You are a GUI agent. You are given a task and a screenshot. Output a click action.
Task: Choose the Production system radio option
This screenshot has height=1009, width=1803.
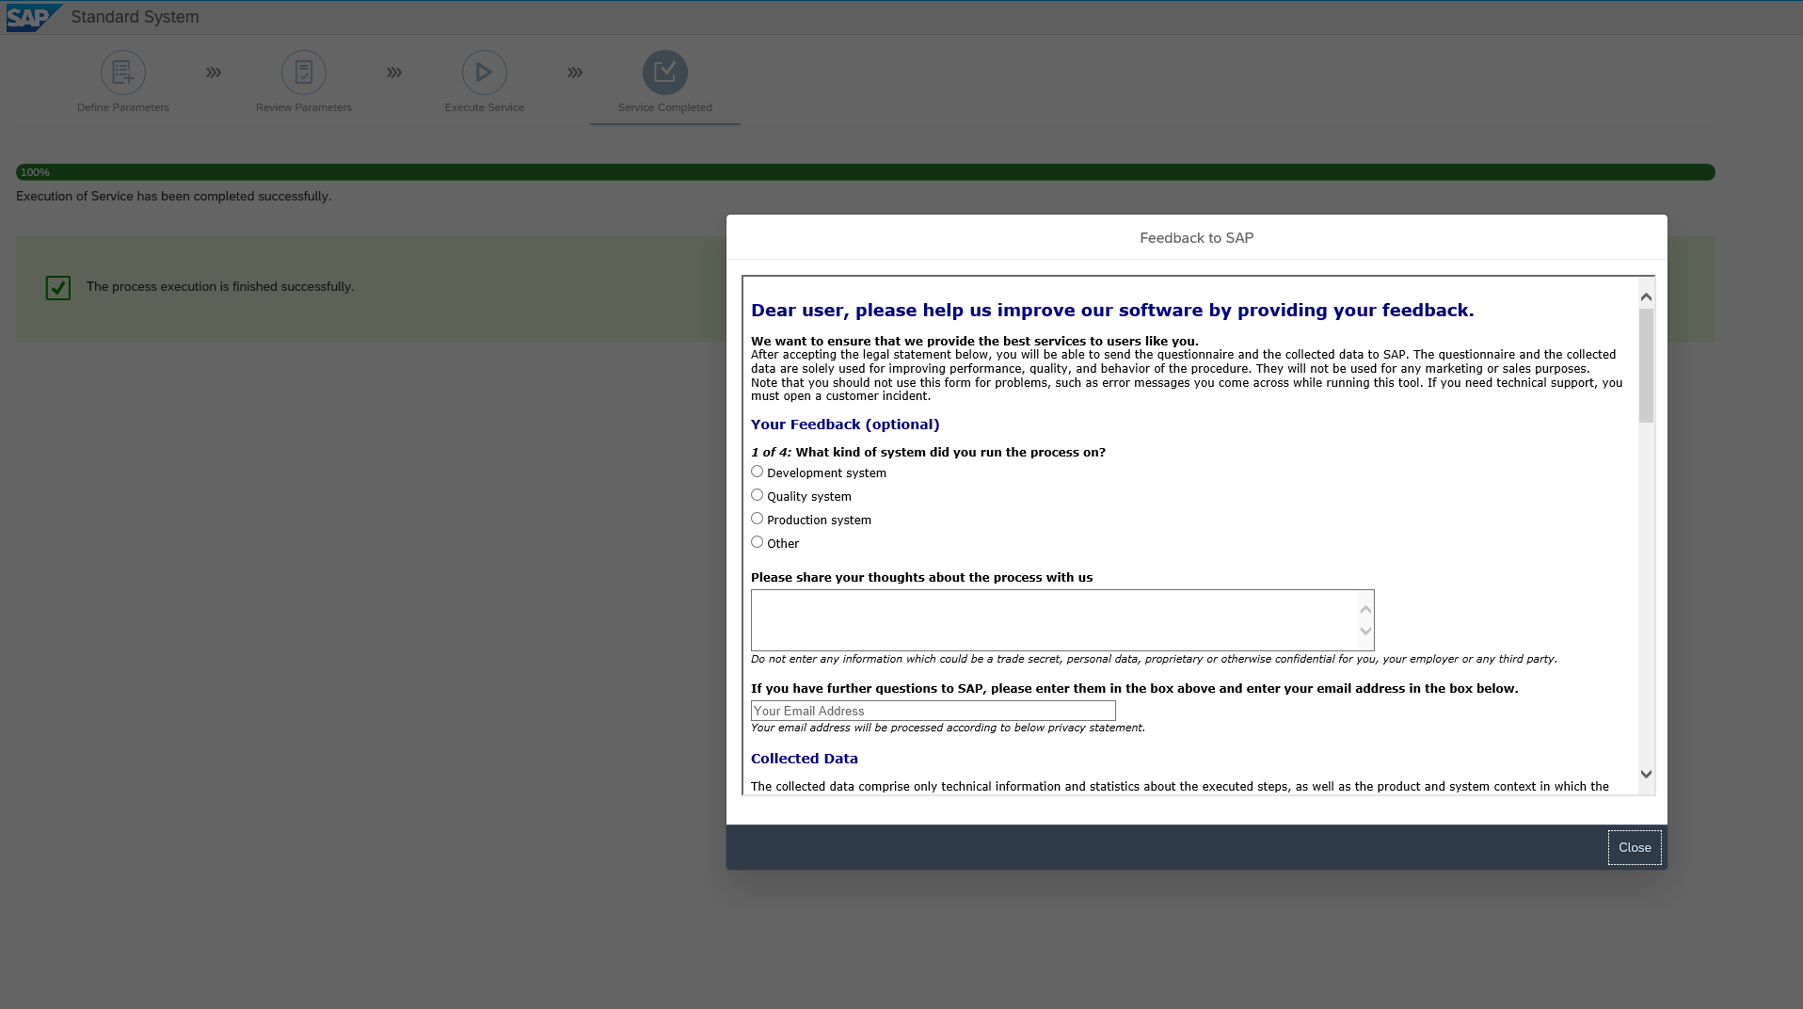pos(757,519)
